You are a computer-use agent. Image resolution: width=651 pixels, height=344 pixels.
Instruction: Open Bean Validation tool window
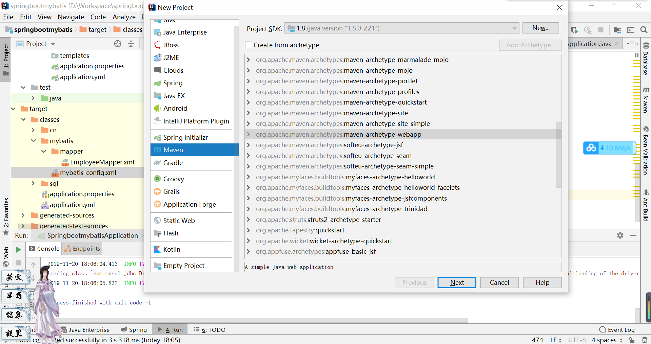pyautogui.click(x=646, y=151)
